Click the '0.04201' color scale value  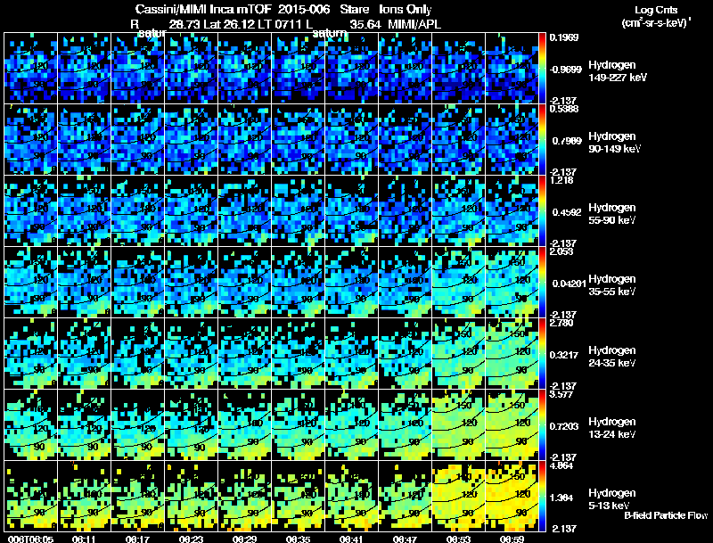click(x=569, y=284)
